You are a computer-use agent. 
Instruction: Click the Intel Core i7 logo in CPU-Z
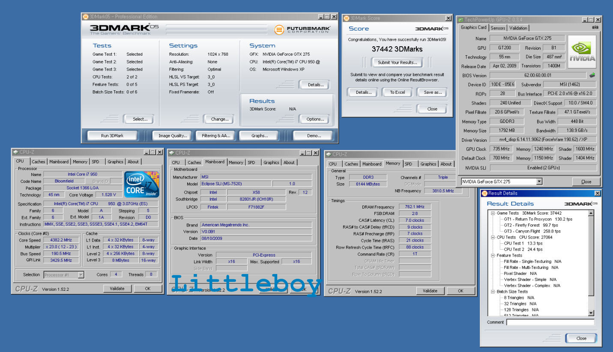(x=142, y=185)
